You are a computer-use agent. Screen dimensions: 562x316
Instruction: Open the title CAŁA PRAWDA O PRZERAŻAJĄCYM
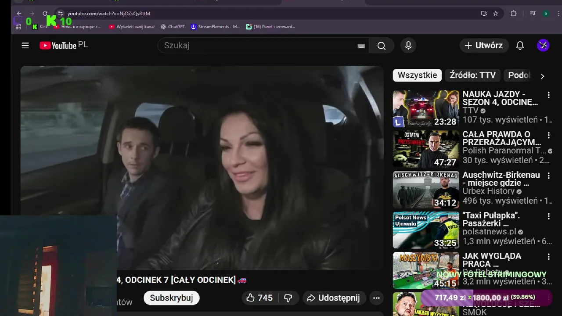tap(501, 139)
